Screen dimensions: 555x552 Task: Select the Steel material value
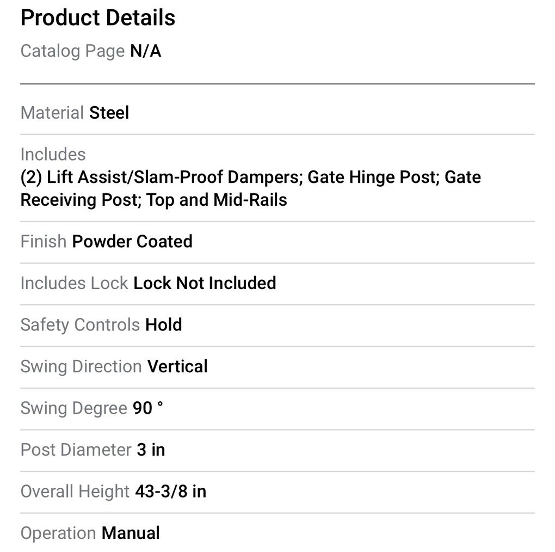[x=109, y=113]
